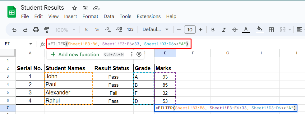Undo the last action
The width and height of the screenshot is (305, 114).
14,30
